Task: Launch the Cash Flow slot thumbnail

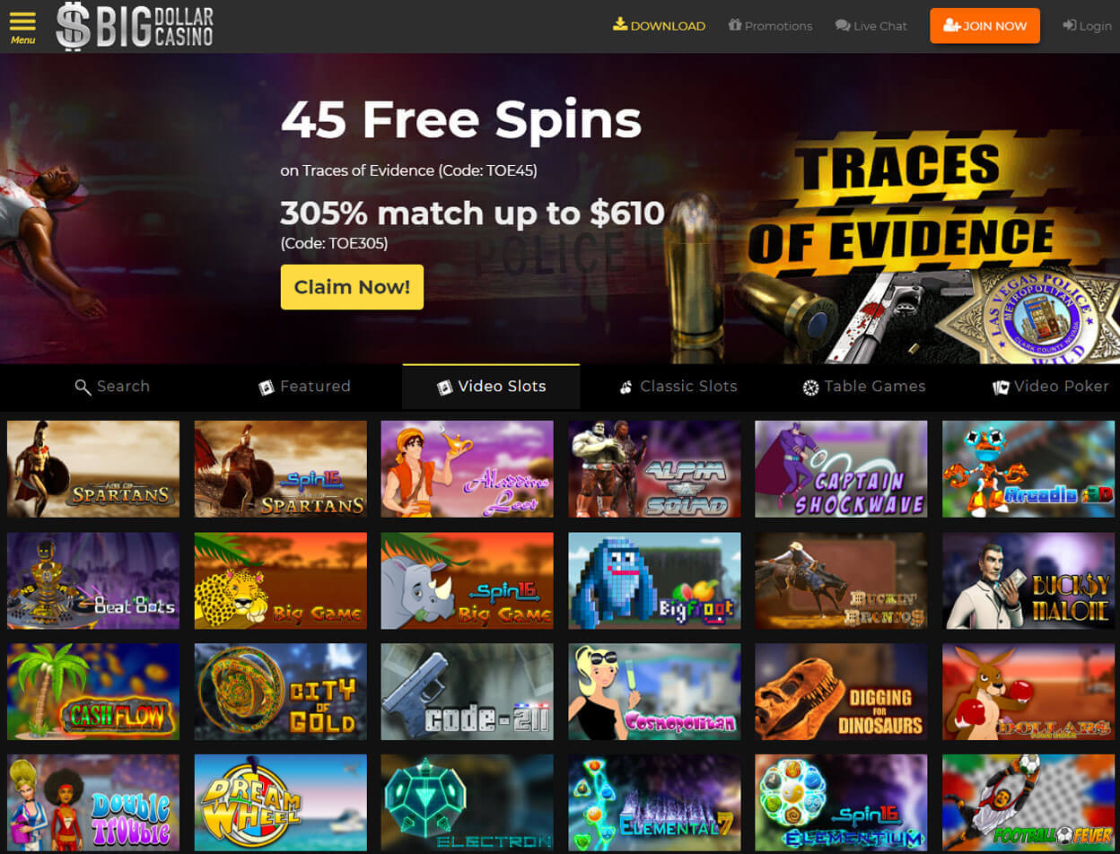Action: pos(93,692)
